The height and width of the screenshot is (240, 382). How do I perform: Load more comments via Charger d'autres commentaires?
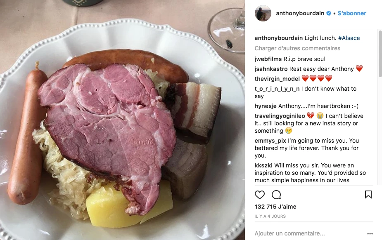click(x=297, y=48)
